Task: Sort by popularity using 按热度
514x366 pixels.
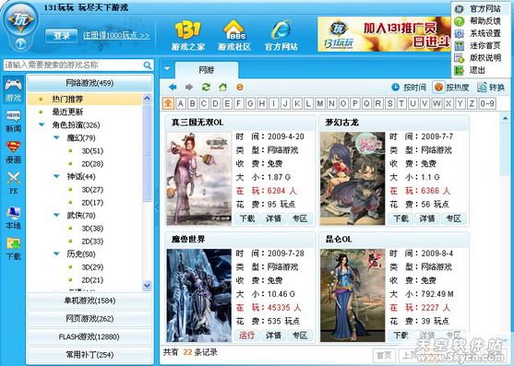Action: click(x=451, y=88)
